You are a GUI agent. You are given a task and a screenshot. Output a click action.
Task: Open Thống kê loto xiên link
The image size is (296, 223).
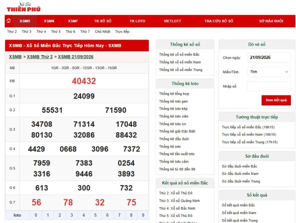pos(173,116)
